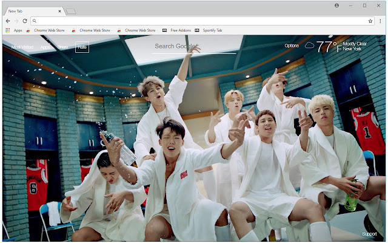Click the forward navigation arrow
The image size is (388, 243).
[x=16, y=21]
